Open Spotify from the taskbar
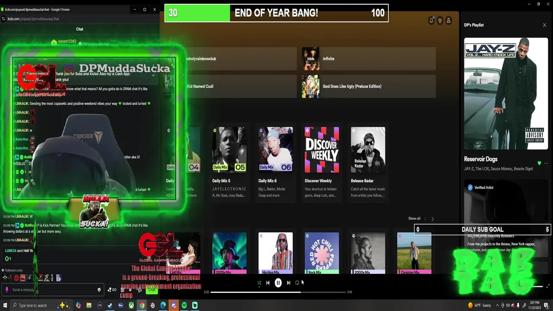This screenshot has height=311, width=553. click(184, 305)
